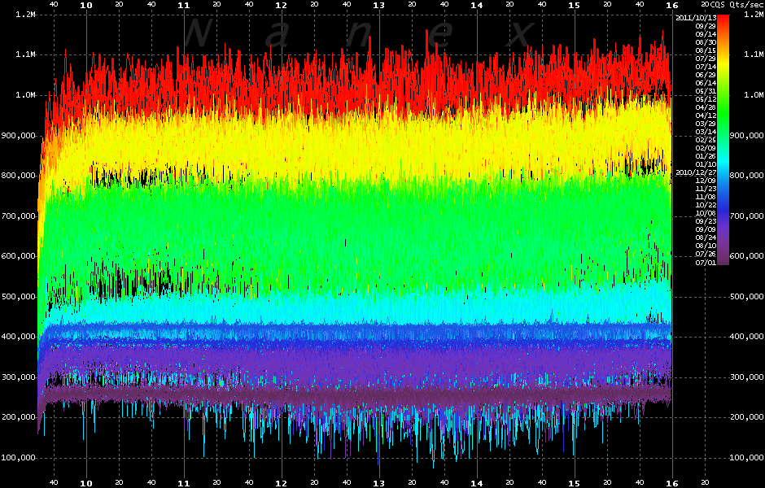
Task: Click hour 12 marker on the top time axis
Action: click(x=281, y=5)
